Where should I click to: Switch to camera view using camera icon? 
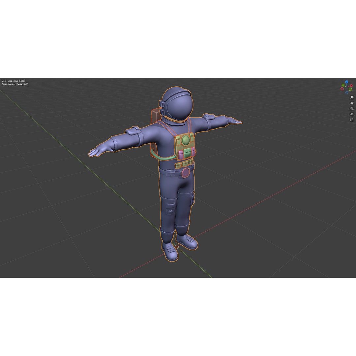tap(351, 109)
